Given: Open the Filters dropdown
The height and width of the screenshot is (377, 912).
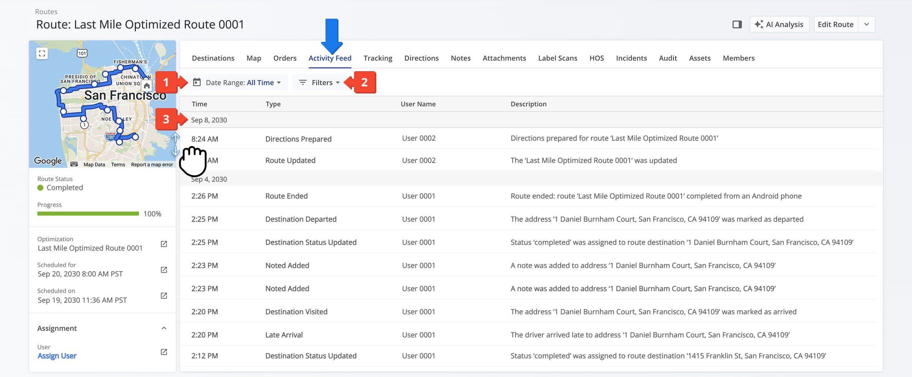Looking at the screenshot, I should [320, 82].
